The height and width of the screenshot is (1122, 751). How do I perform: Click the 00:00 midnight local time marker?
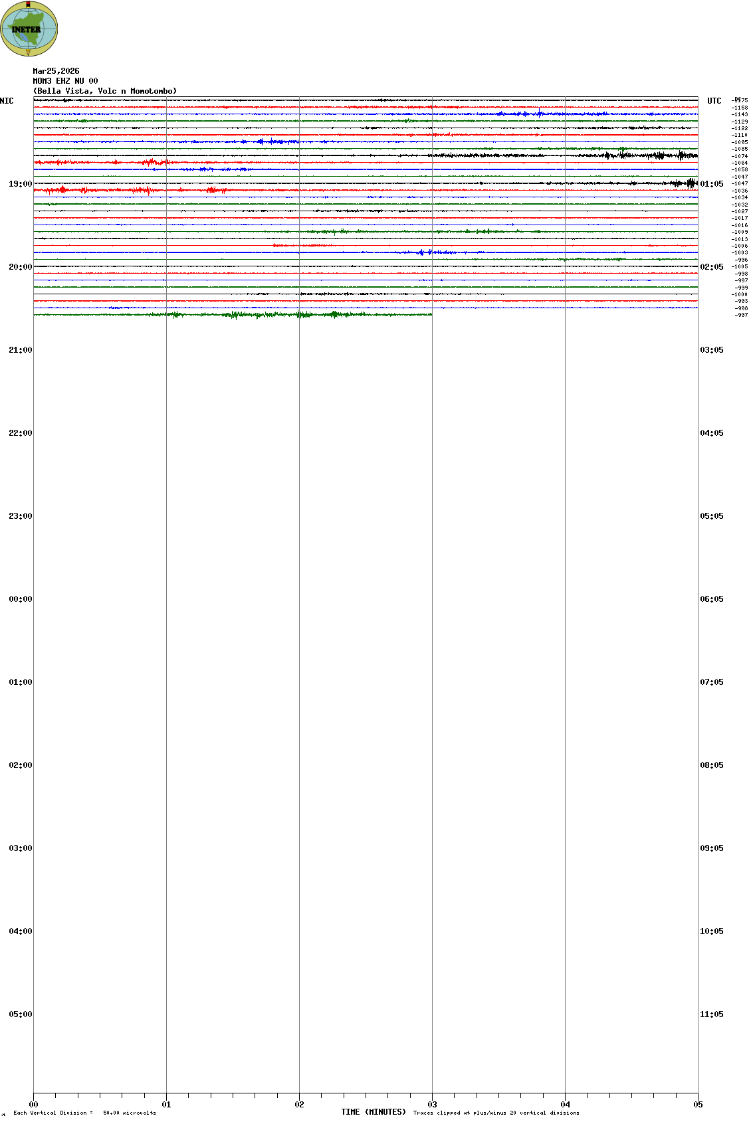[20, 599]
